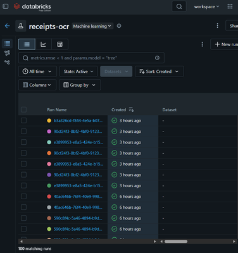The width and height of the screenshot is (238, 253).
Task: Click the receipts-ocr experiment title
Action: [49, 27]
